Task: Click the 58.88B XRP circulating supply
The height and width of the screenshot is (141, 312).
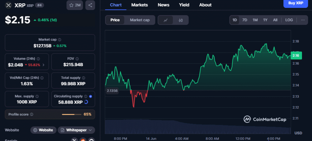Action: coord(70,102)
